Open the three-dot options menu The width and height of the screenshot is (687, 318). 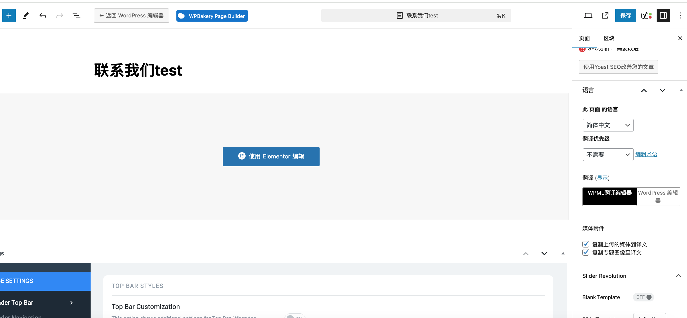click(x=680, y=15)
